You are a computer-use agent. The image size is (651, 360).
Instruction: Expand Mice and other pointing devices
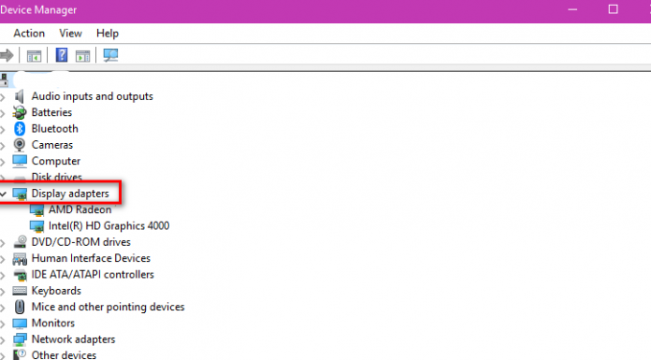point(3,308)
